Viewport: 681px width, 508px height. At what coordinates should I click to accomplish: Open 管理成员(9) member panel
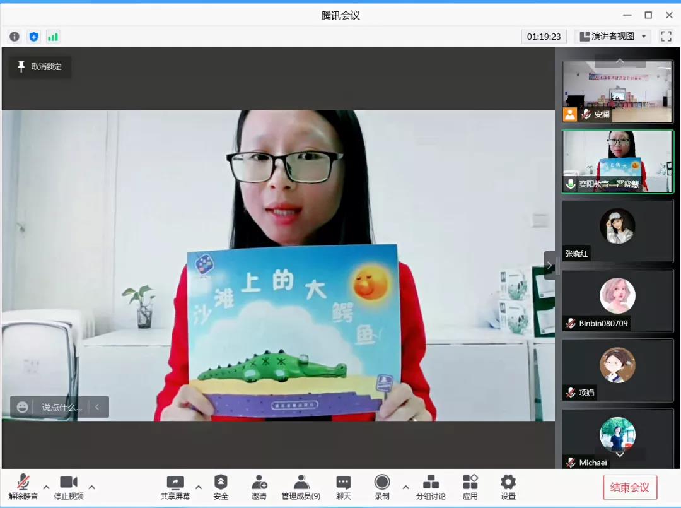coord(301,487)
